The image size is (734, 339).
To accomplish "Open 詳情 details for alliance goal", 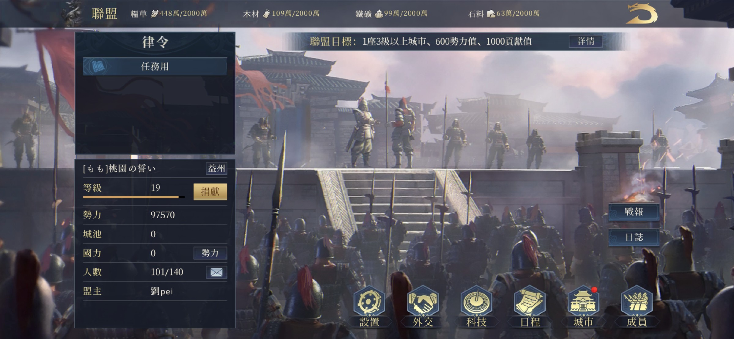I will point(586,41).
